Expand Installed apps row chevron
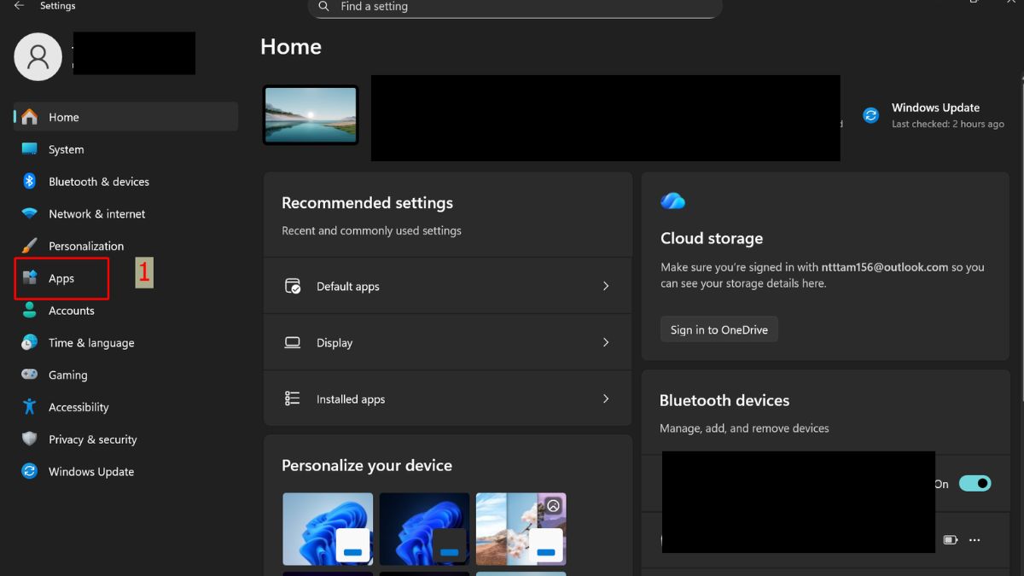 pyautogui.click(x=606, y=399)
